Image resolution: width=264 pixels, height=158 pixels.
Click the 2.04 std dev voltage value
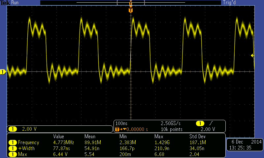click(194, 154)
